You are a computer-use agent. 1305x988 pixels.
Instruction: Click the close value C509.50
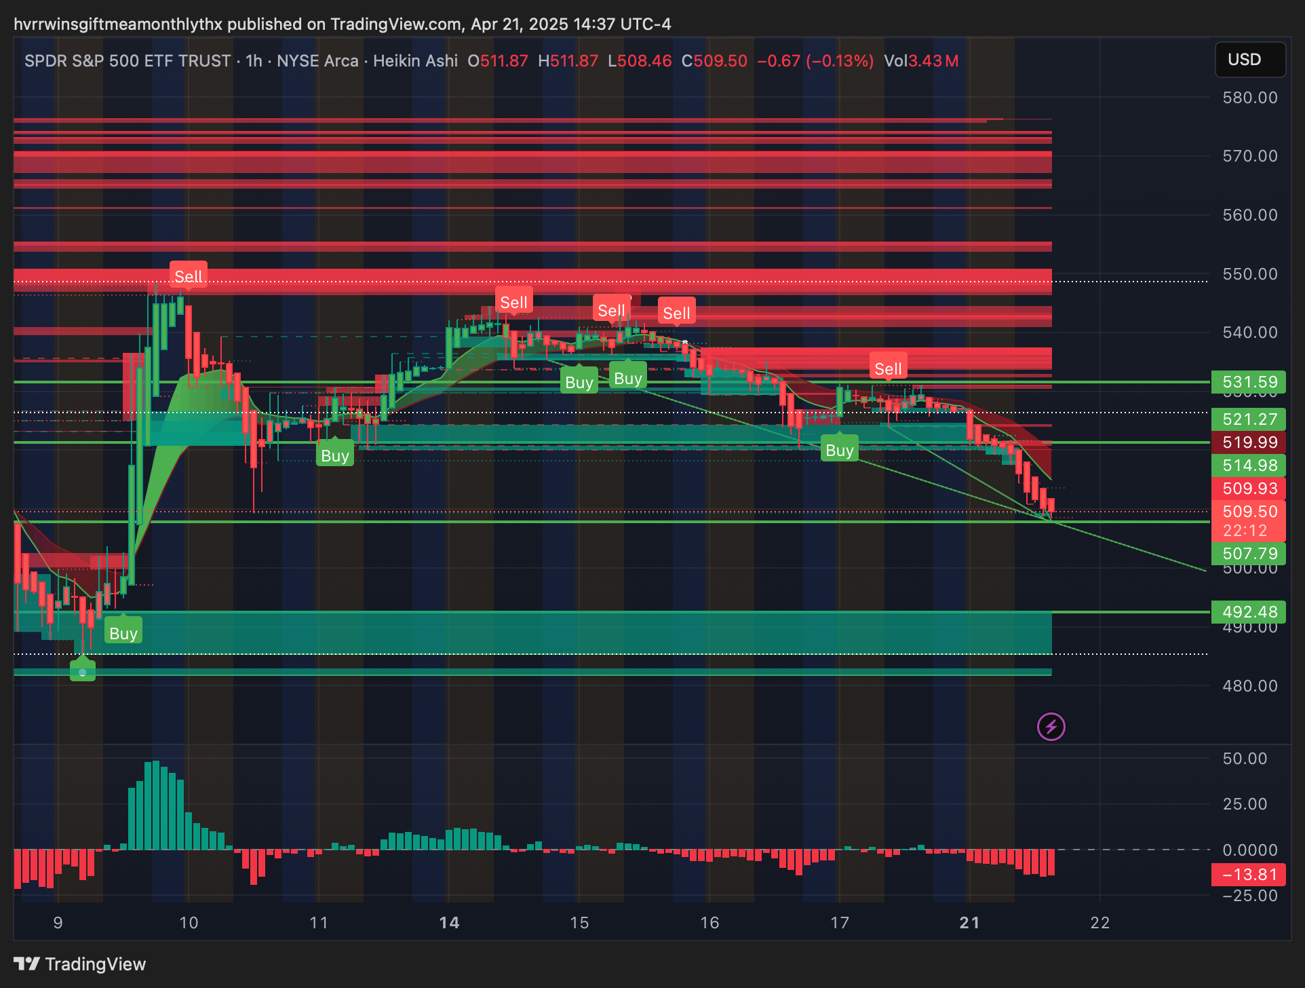pos(714,61)
